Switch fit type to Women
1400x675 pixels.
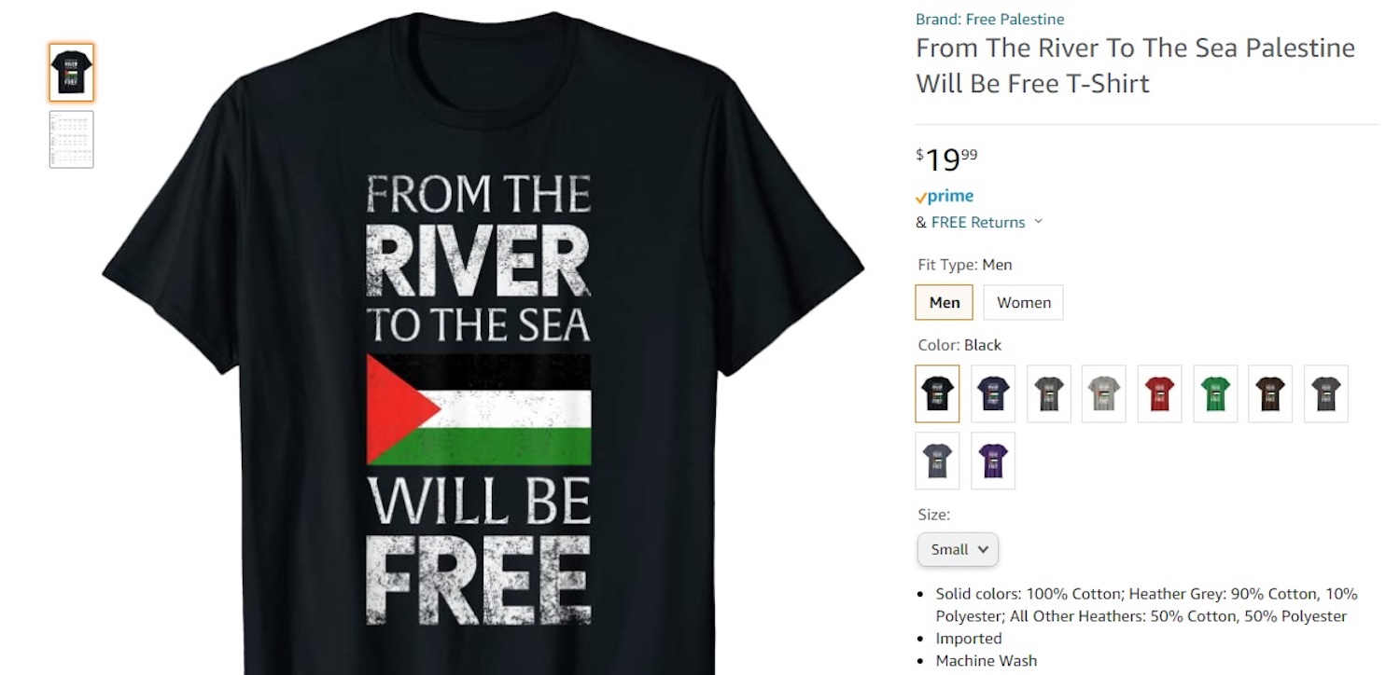[1024, 302]
